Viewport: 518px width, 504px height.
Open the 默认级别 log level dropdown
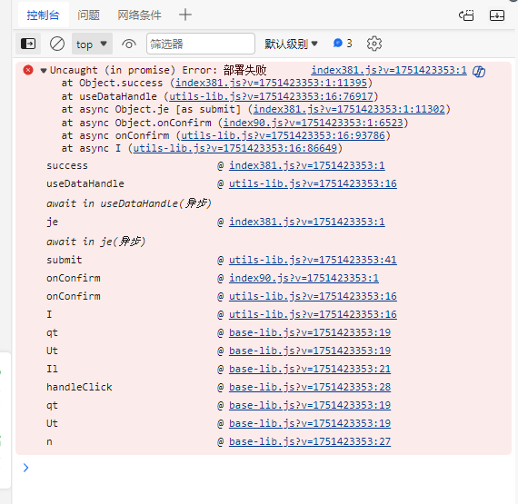[x=291, y=44]
